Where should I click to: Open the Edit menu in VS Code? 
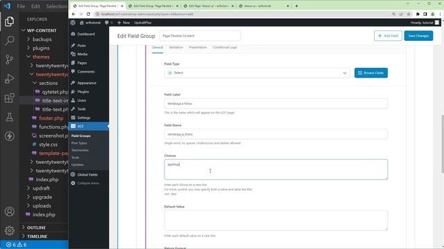click(x=35, y=6)
